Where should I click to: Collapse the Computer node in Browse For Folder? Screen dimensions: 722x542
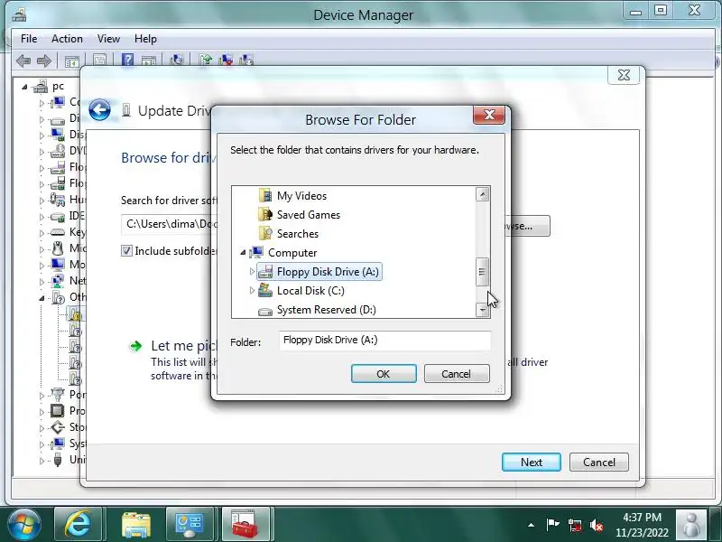point(243,253)
